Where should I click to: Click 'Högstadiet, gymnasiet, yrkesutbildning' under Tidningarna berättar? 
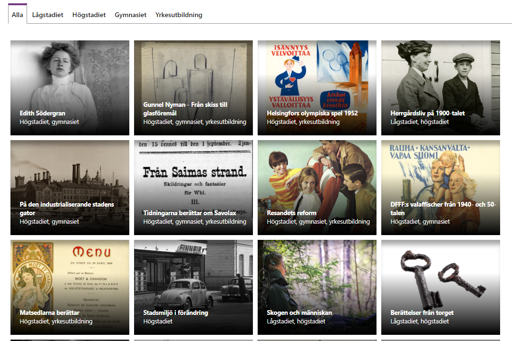(x=194, y=222)
